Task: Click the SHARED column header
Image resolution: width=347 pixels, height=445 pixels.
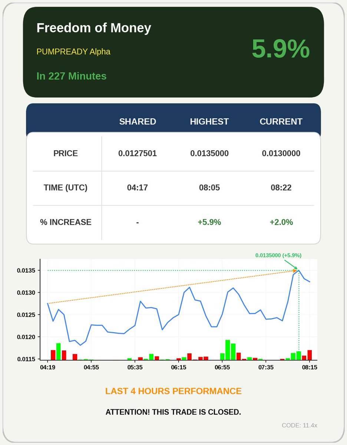Action: tap(138, 122)
